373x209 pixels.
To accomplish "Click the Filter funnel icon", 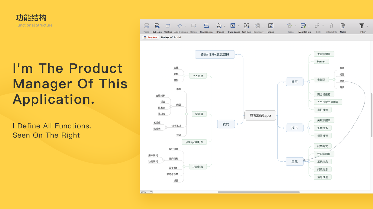I will (x=362, y=26).
